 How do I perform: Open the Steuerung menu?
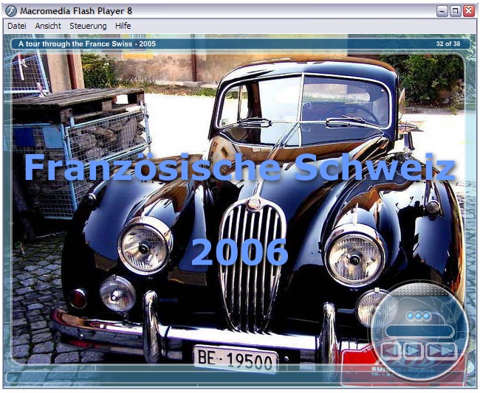click(x=88, y=26)
